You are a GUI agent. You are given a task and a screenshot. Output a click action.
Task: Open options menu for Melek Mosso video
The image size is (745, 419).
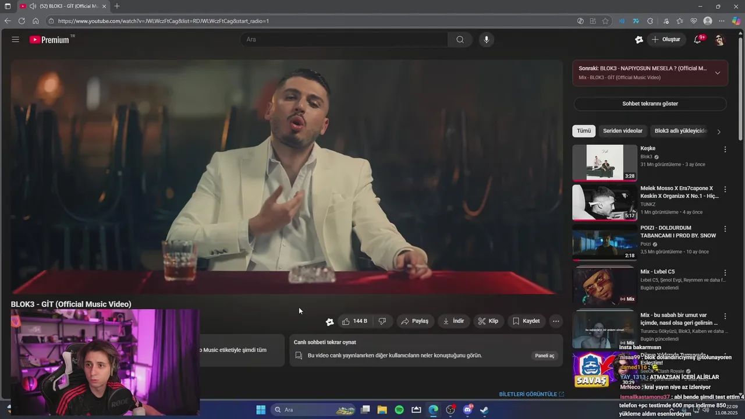(725, 190)
